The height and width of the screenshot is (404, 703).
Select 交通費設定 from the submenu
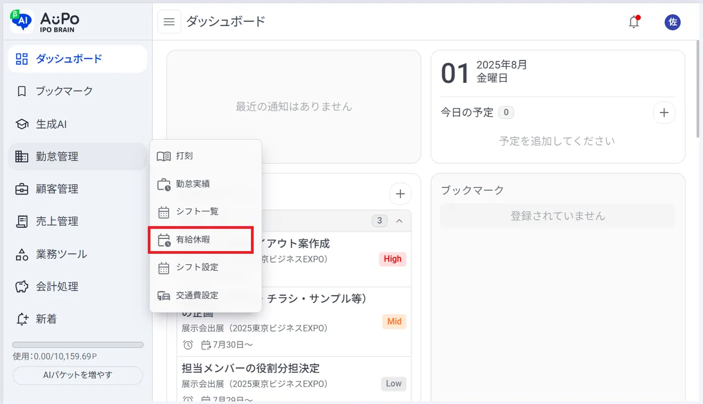tap(205, 295)
